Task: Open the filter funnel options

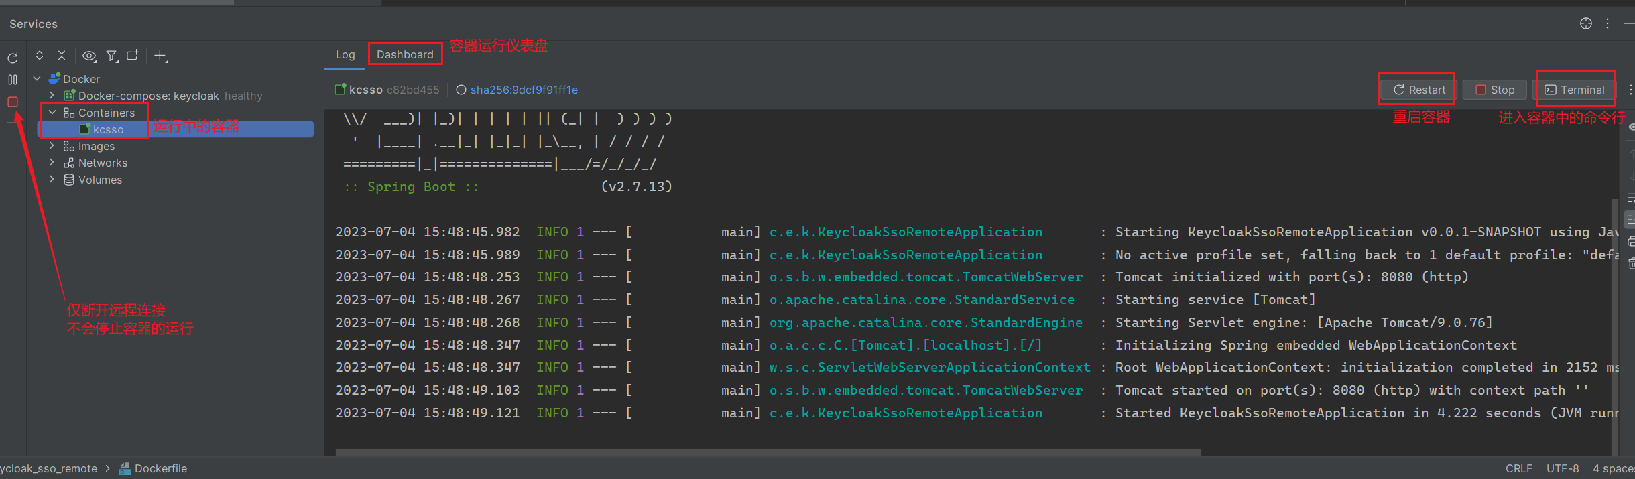Action: 112,56
